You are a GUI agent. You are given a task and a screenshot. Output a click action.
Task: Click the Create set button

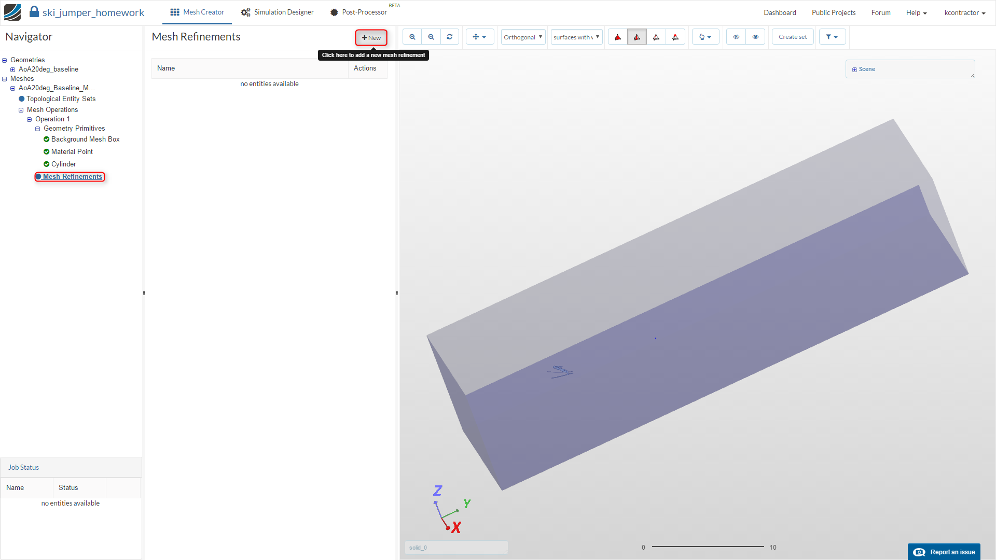[793, 37]
